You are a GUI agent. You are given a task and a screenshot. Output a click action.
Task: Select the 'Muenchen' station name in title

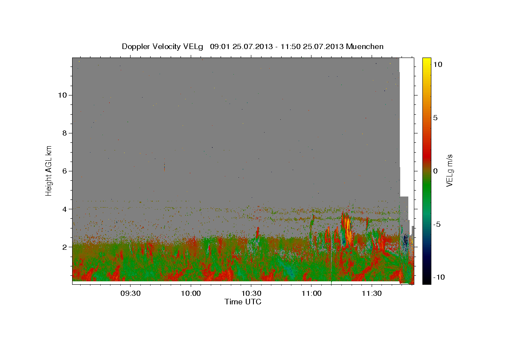point(365,46)
